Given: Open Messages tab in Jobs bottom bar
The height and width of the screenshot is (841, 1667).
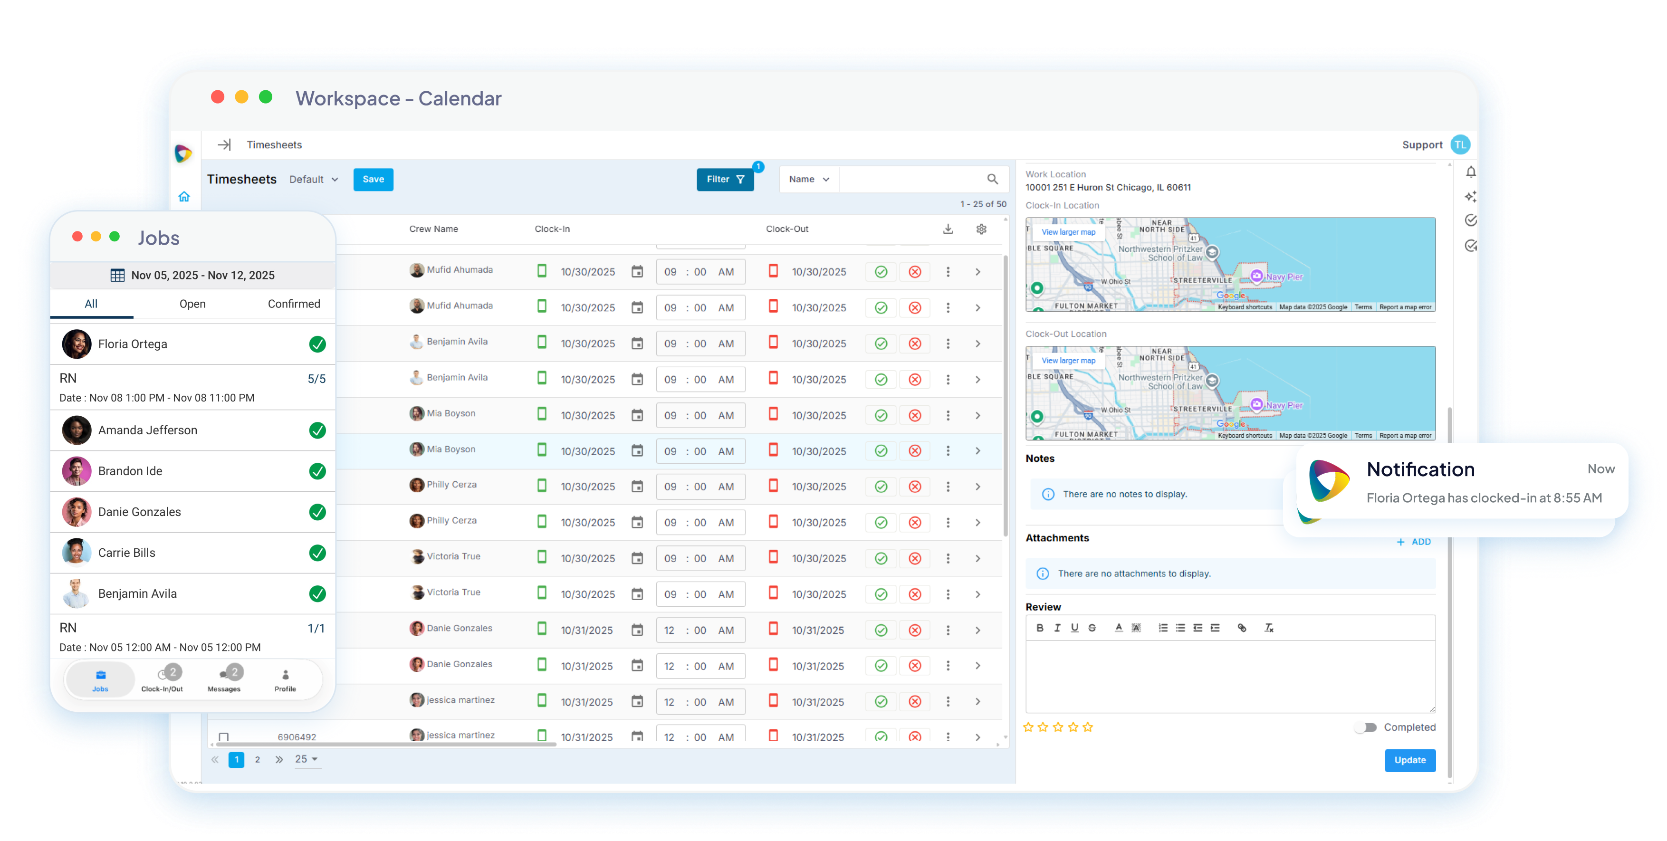Looking at the screenshot, I should click(224, 679).
